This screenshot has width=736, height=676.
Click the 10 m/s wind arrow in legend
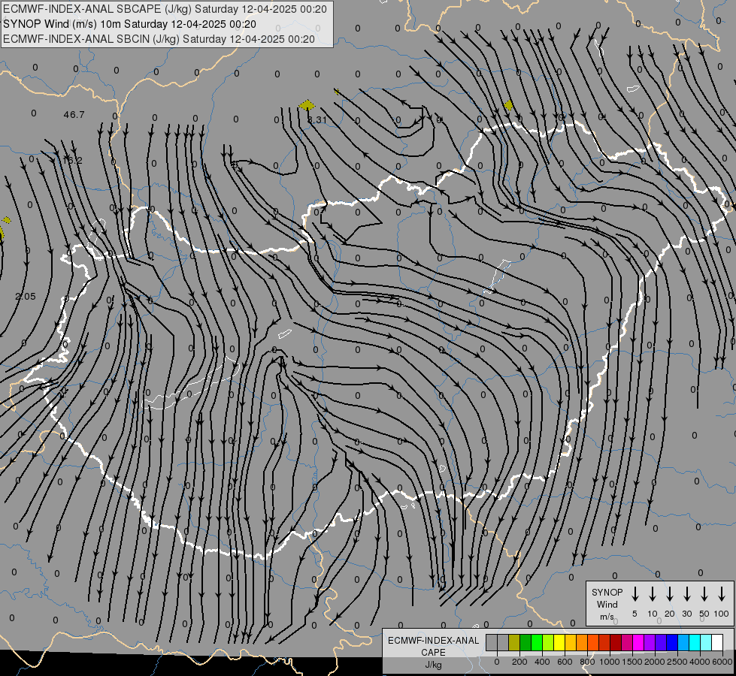coord(653,594)
